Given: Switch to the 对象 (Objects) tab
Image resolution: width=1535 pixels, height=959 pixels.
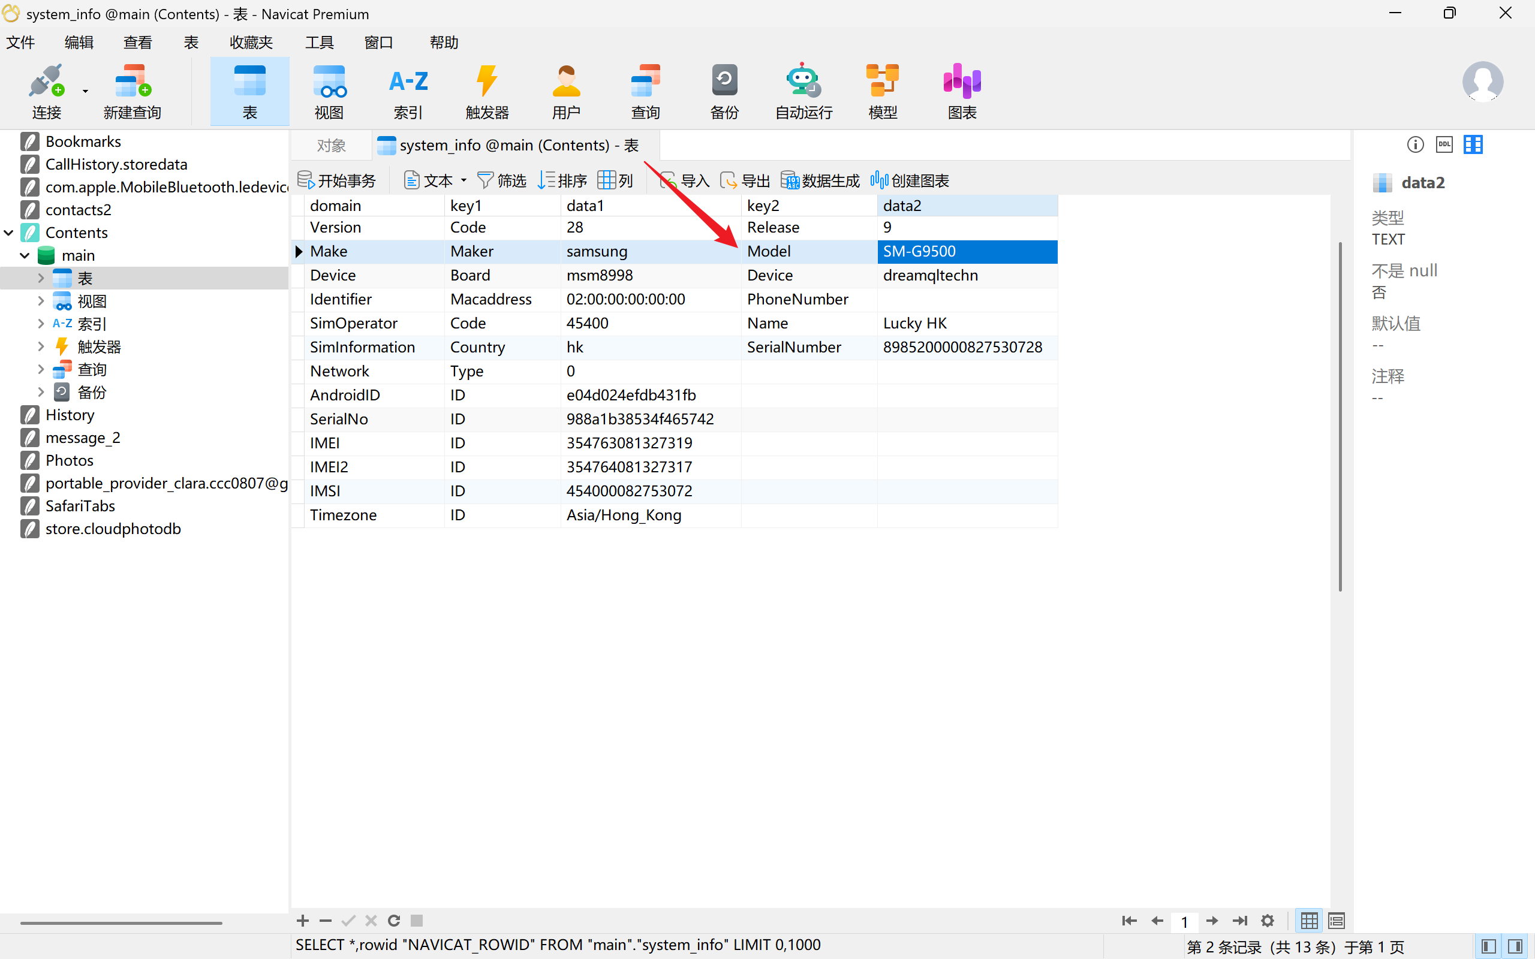Looking at the screenshot, I should [331, 145].
